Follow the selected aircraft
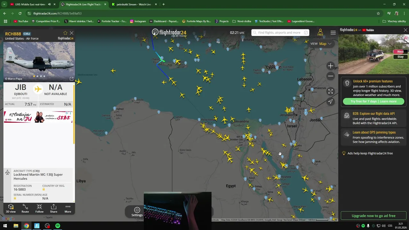This screenshot has height=230, width=409. 39,208
